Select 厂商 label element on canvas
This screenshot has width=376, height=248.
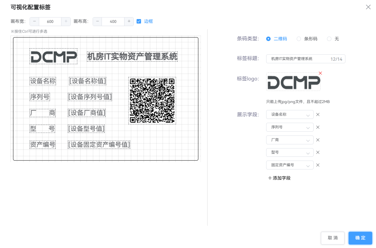(43, 113)
